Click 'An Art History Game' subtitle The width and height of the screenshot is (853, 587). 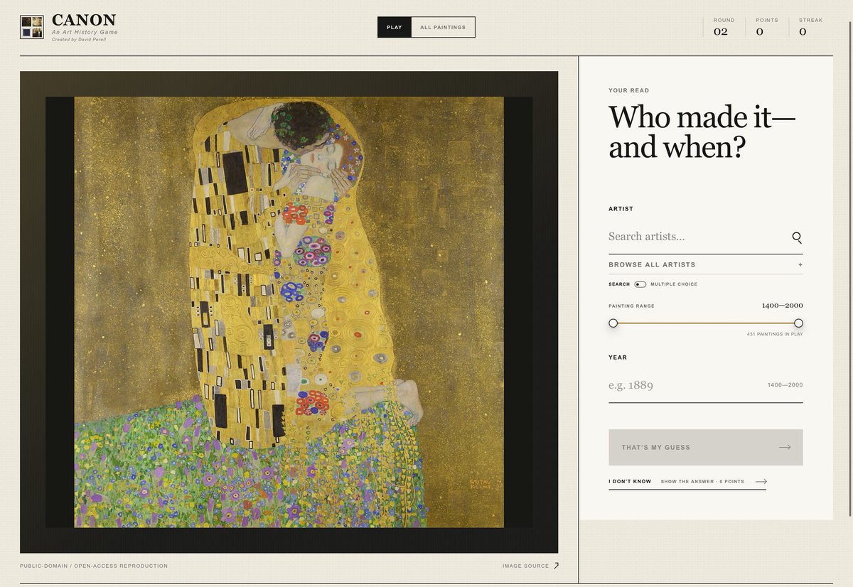[x=85, y=32]
